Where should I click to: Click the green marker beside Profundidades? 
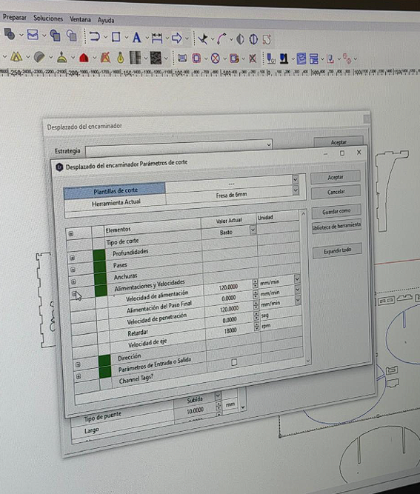click(x=99, y=255)
